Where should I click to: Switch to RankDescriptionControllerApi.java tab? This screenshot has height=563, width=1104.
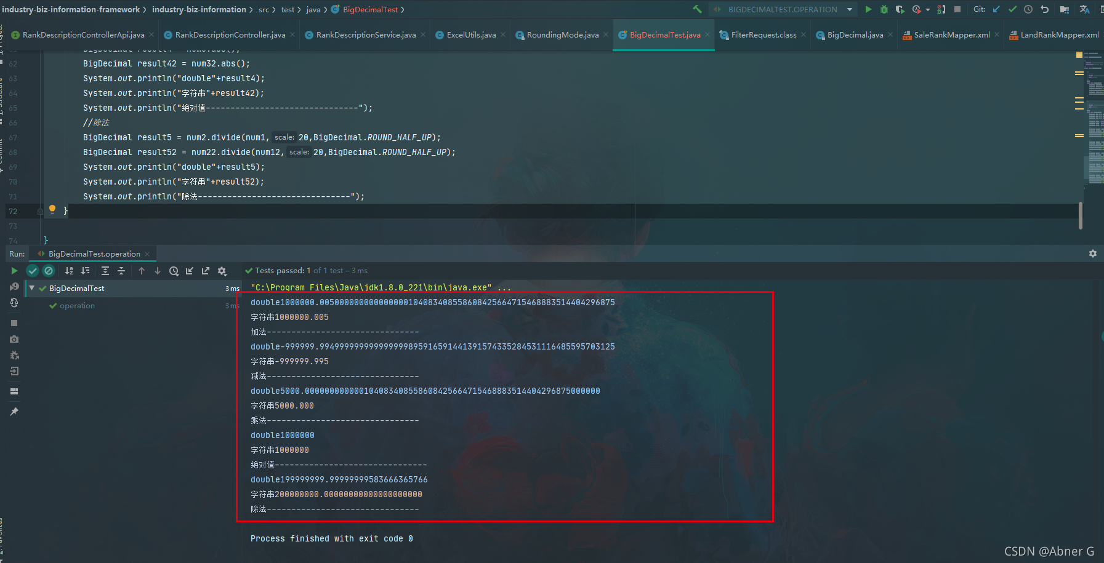pyautogui.click(x=83, y=35)
